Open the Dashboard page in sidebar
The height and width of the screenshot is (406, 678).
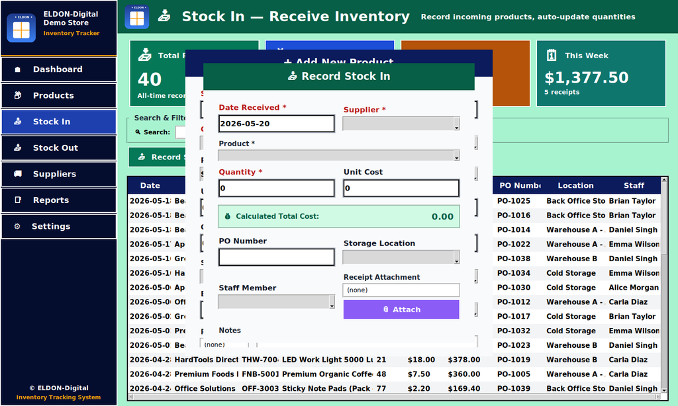(x=58, y=69)
